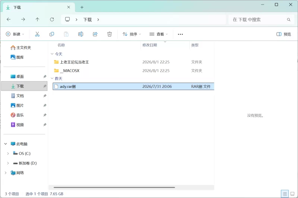Switch to details view icon in status bar
This screenshot has width=298, height=198.
tap(285, 194)
